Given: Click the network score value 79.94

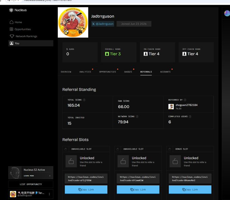Looking at the screenshot, I should (x=123, y=122).
